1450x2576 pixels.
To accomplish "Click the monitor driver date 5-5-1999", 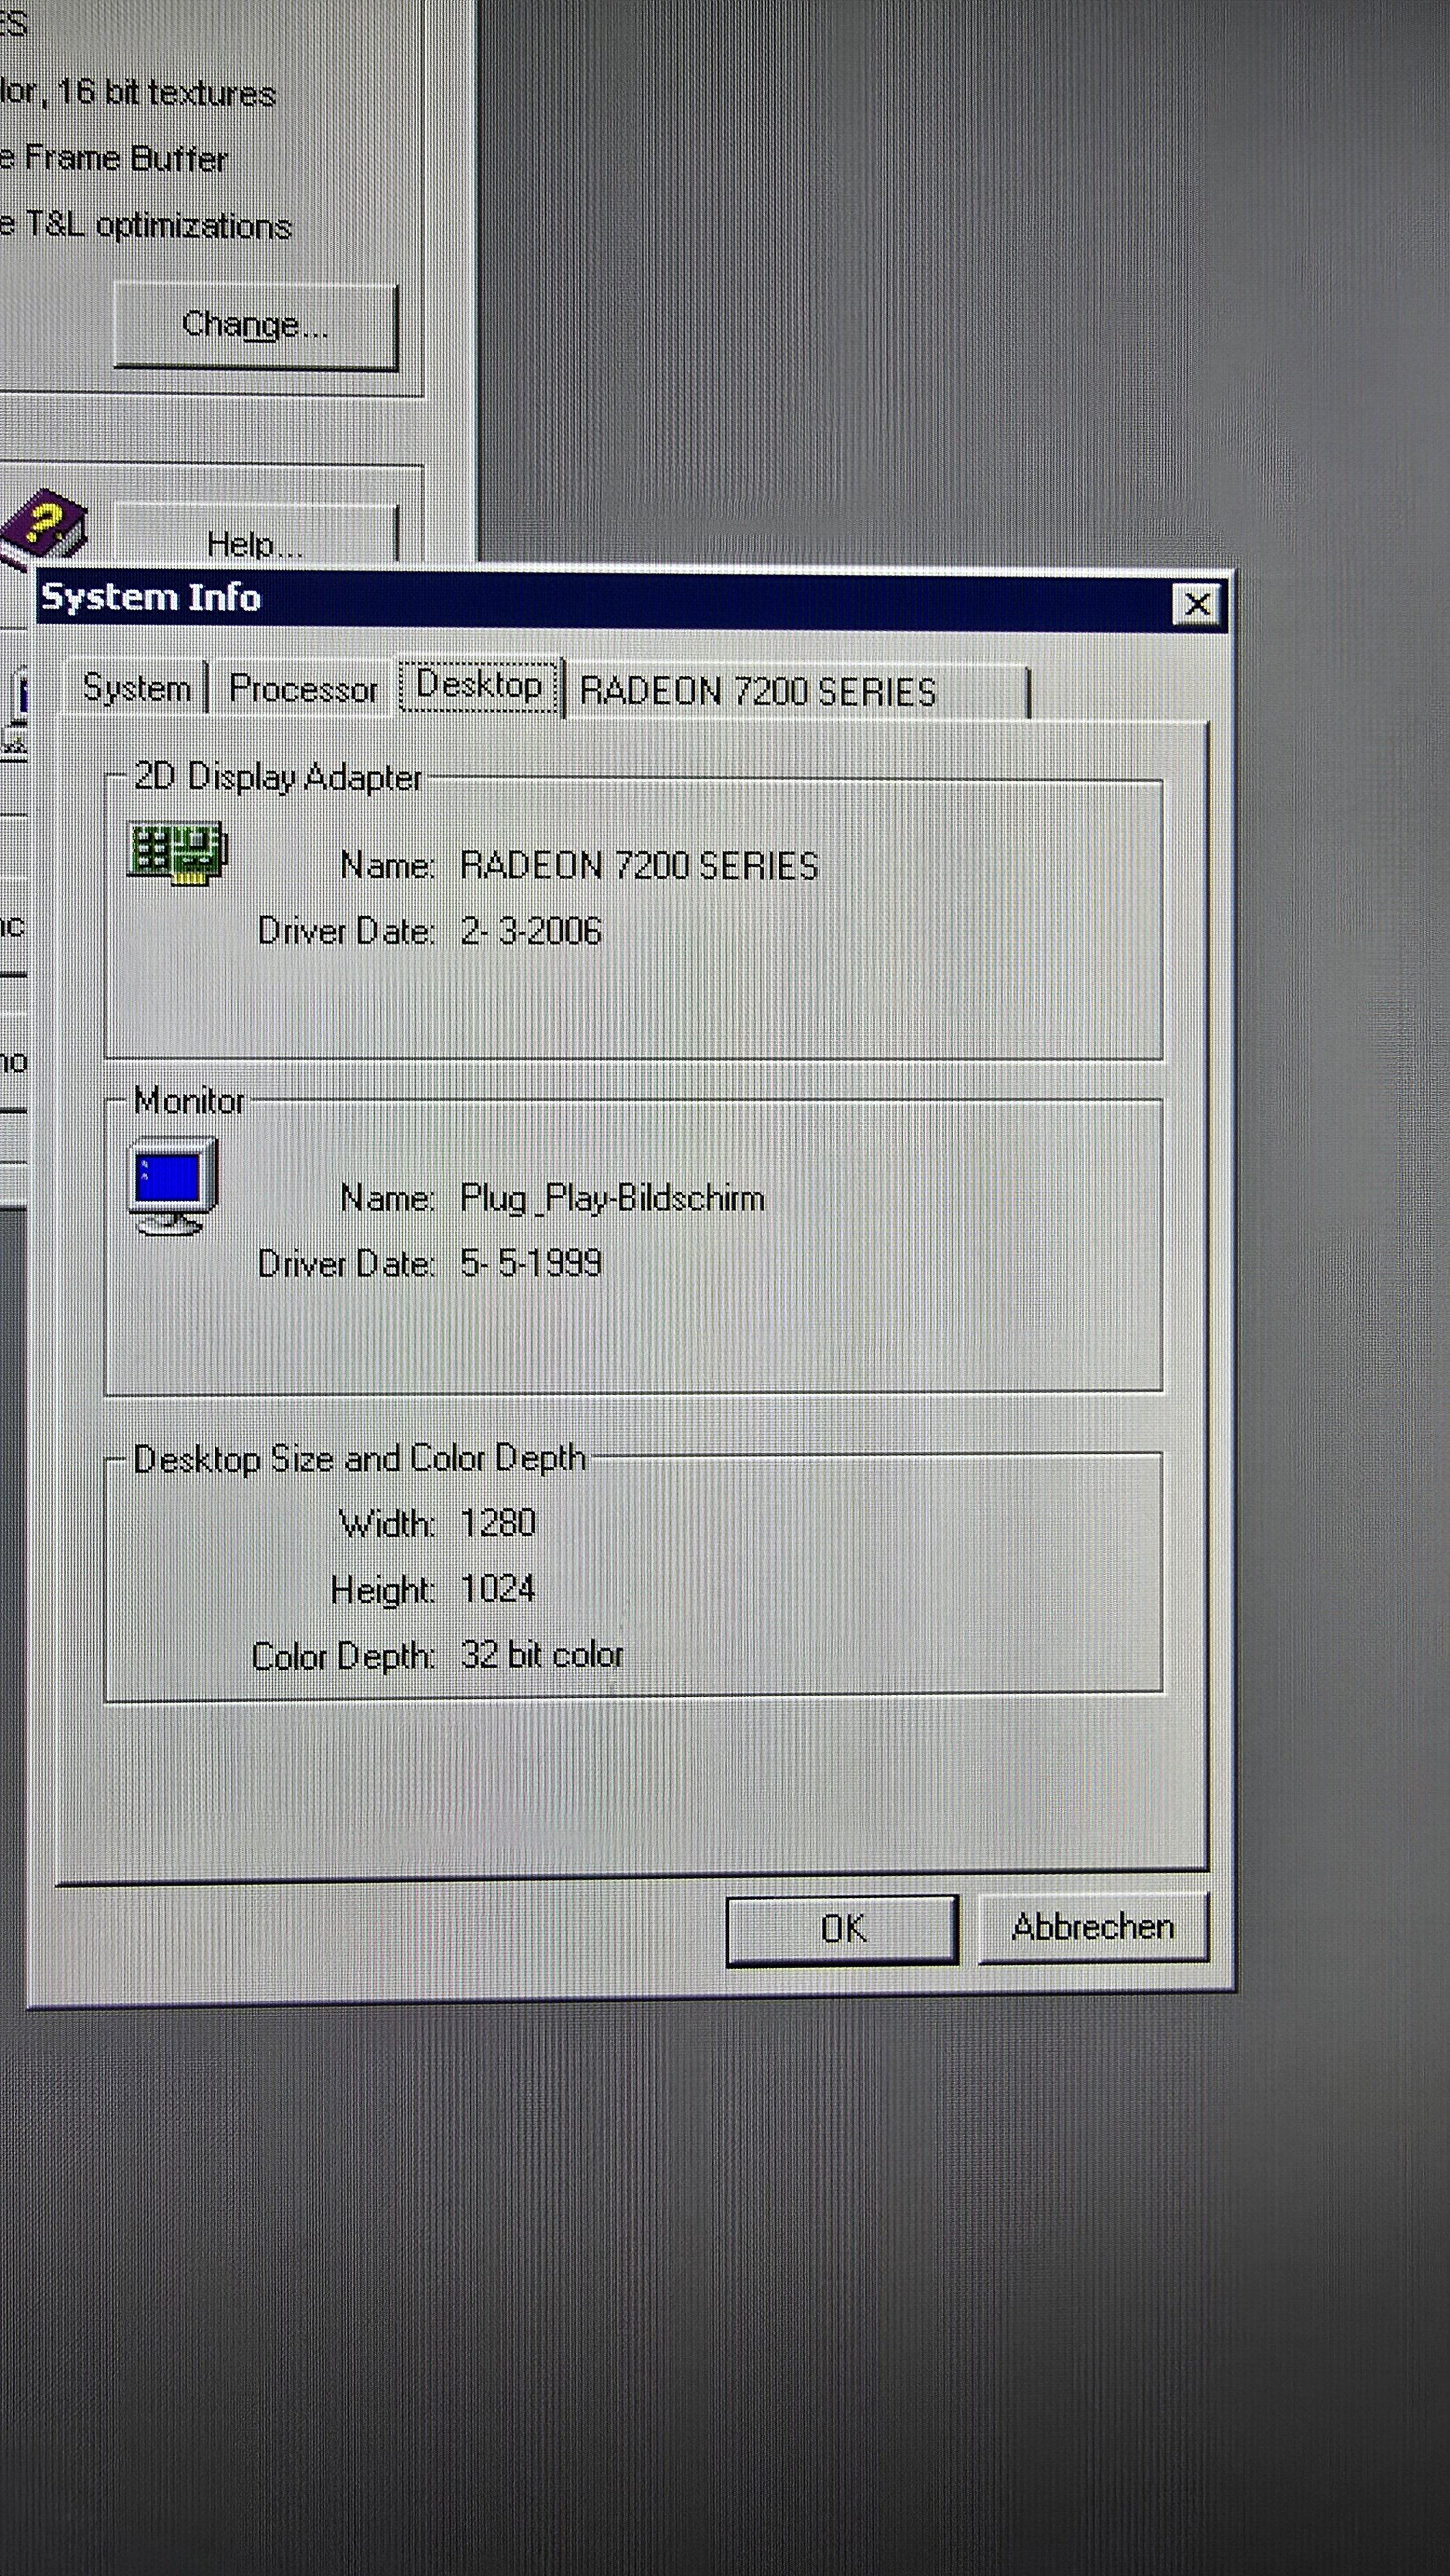I will click(x=531, y=1263).
